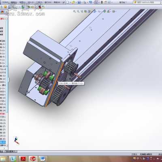Click the Edit Appearance icon
The image size is (162, 162).
click(104, 11)
